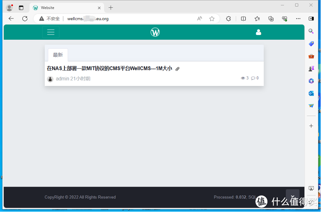This screenshot has height=212, width=321.
Task: Open sidebar Shopping tag
Action: pos(311,44)
